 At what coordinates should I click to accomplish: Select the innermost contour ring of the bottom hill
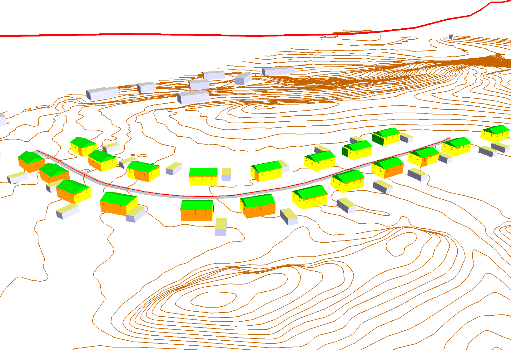[x=214, y=300]
